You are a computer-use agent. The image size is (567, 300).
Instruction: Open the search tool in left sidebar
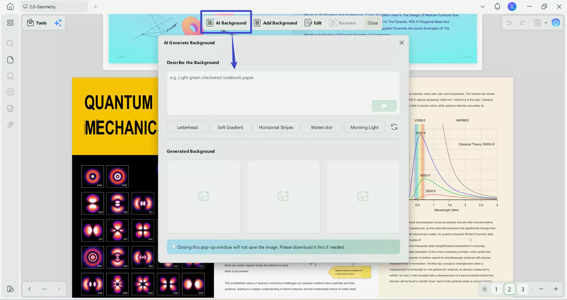point(10,44)
